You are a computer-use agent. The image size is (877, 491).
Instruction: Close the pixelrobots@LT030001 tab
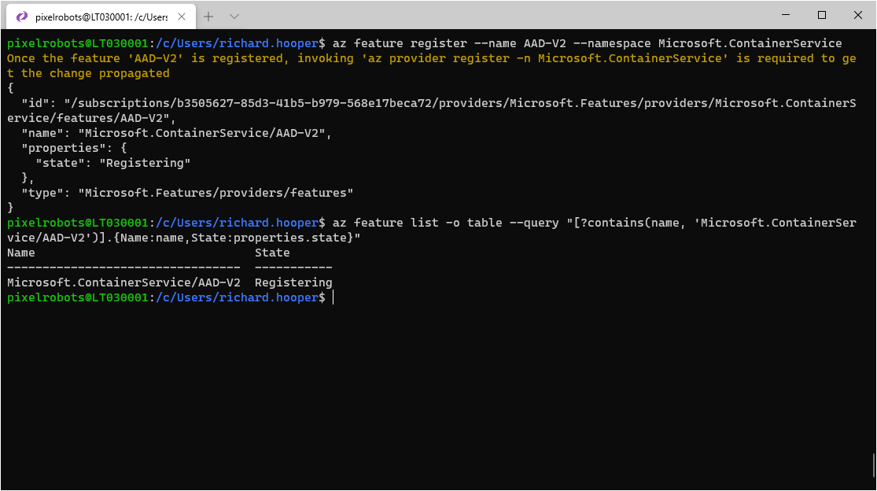coord(182,17)
